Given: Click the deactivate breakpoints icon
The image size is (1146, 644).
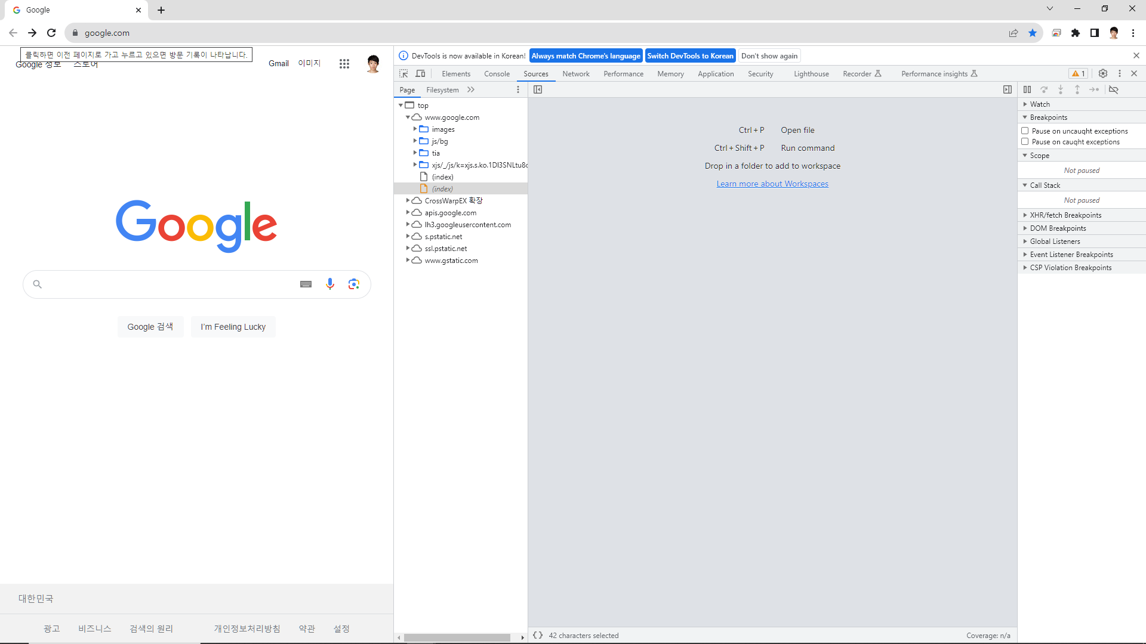Looking at the screenshot, I should (x=1114, y=89).
